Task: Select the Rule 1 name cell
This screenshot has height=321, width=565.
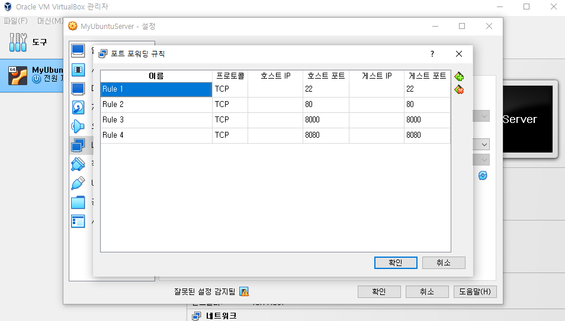Action: (x=156, y=89)
